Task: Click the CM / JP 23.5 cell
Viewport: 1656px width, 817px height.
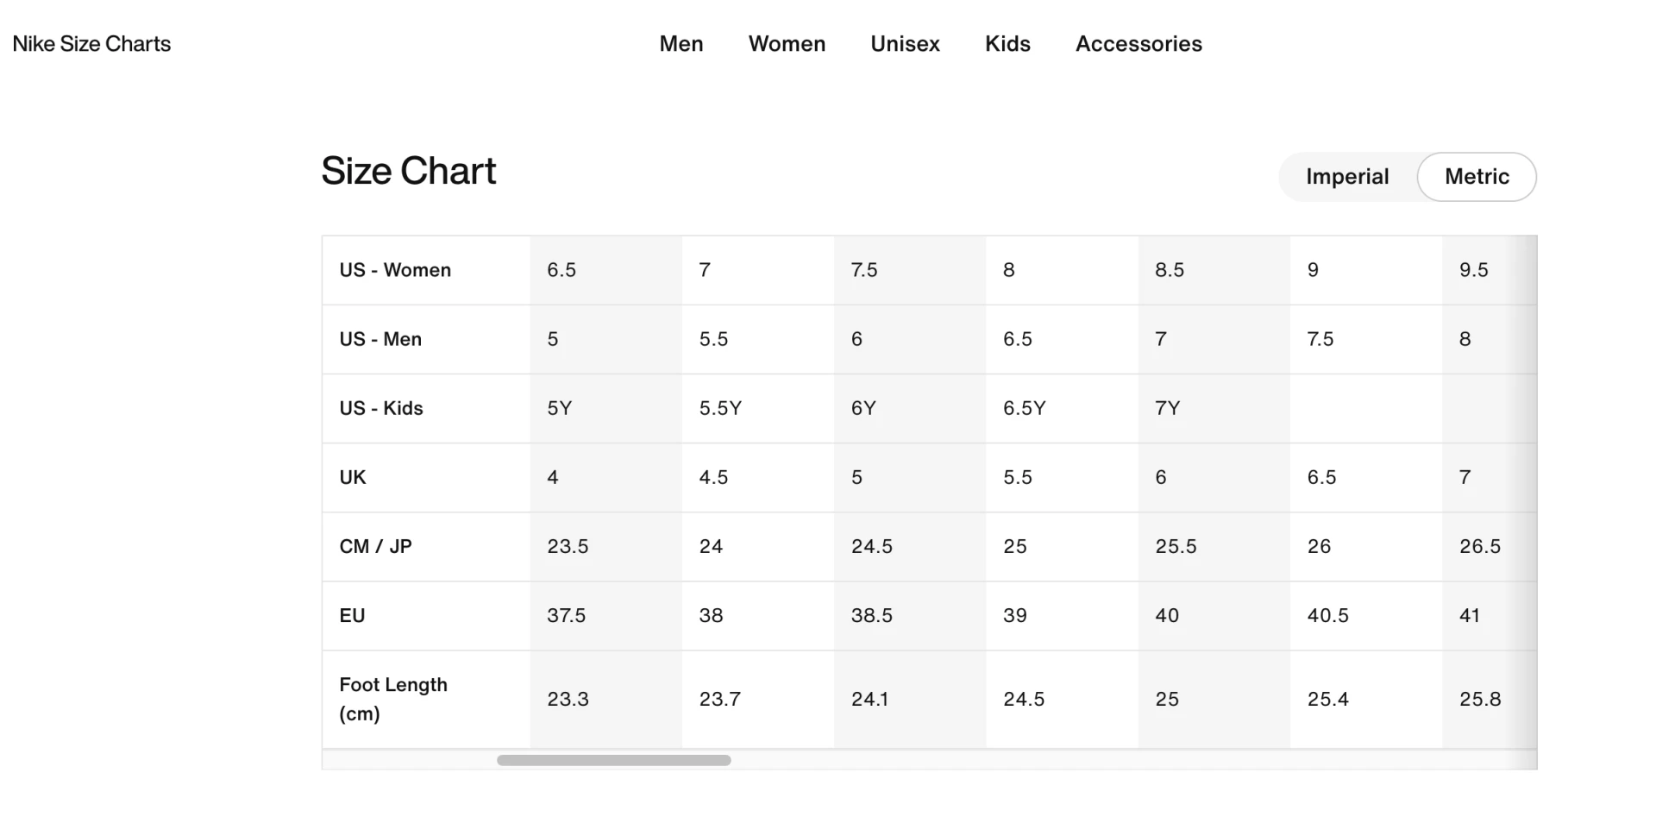Action: pyautogui.click(x=605, y=546)
